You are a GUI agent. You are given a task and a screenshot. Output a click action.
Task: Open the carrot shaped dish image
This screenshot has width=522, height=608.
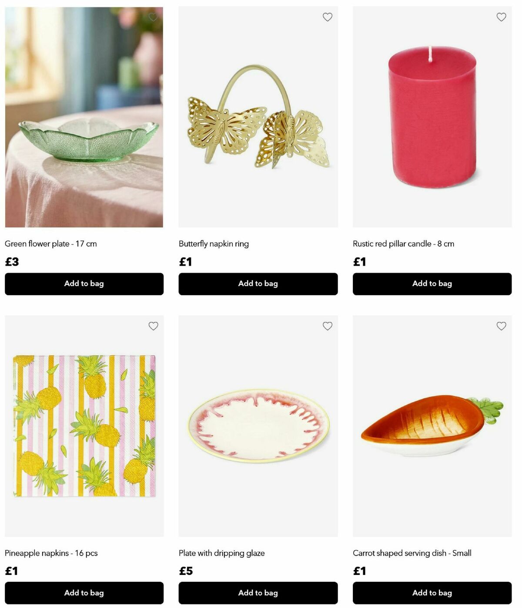pos(432,426)
